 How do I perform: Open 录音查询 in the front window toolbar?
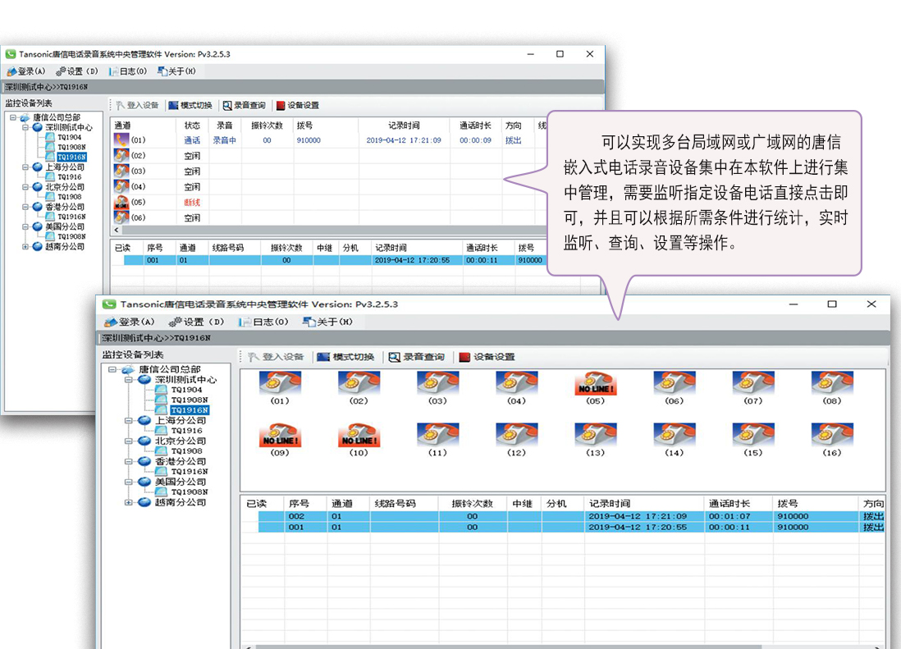[x=417, y=357]
